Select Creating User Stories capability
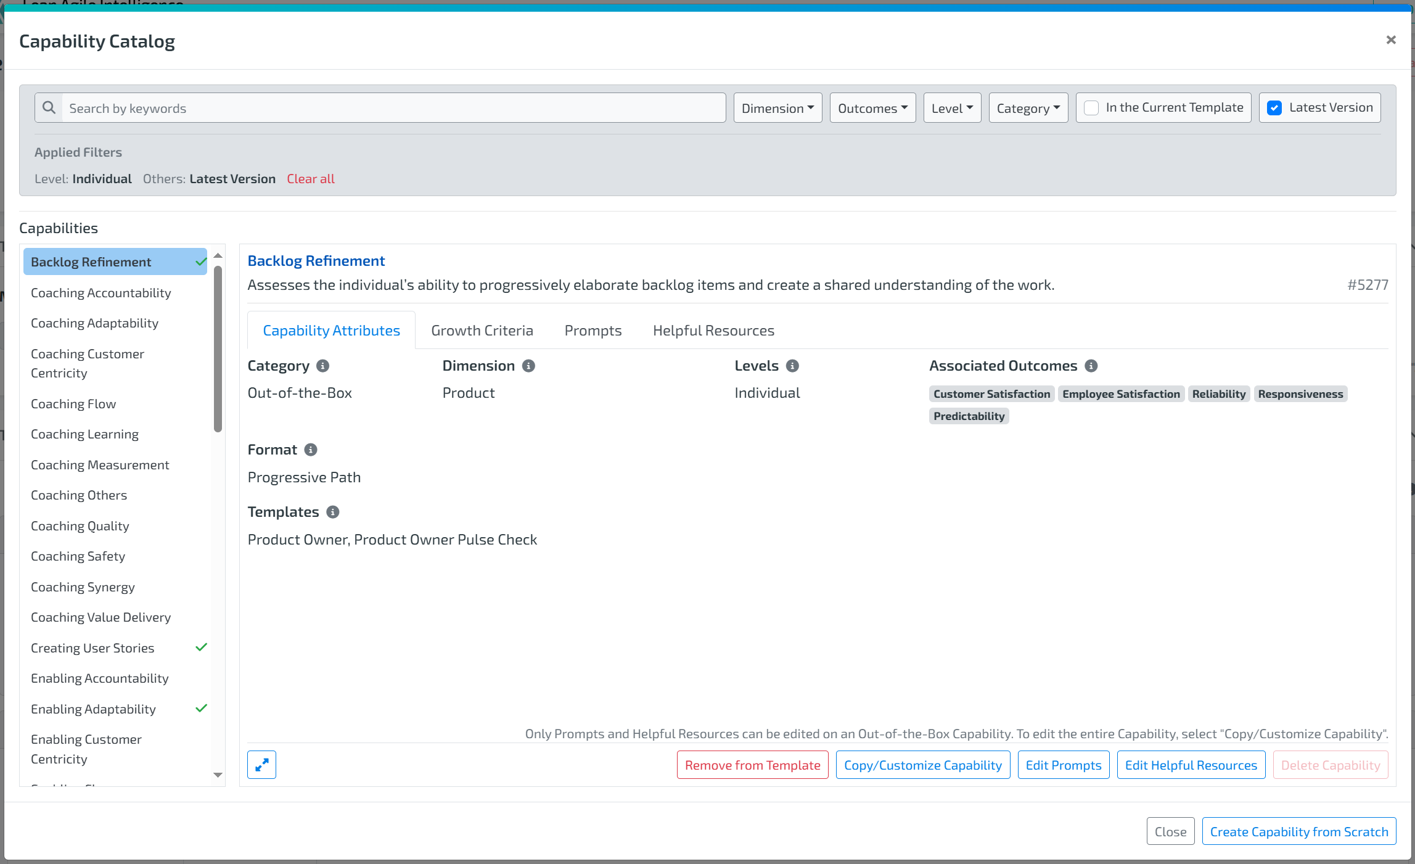 (x=92, y=648)
